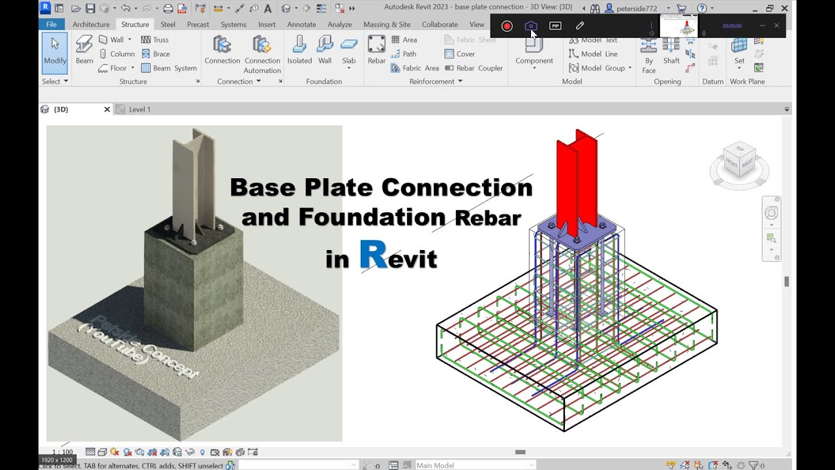Choose the structural Column tool
The height and width of the screenshot is (470, 835).
click(117, 54)
